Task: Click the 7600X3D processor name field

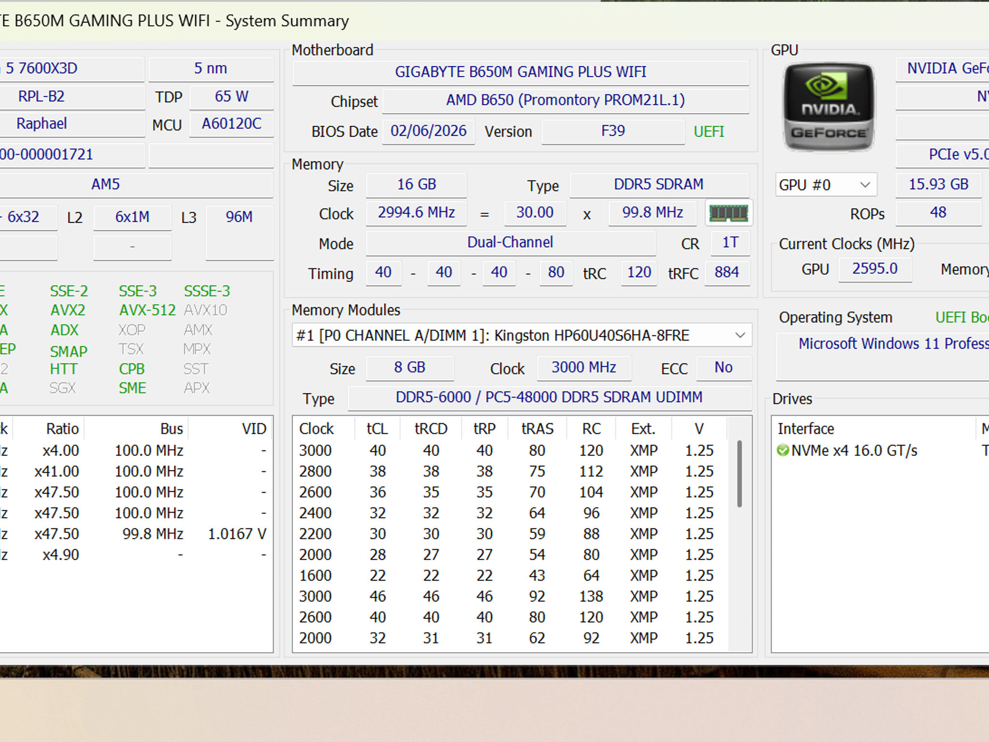Action: (x=71, y=69)
